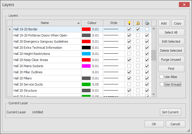Show the Hall 20 Mains Sockets layer
The width and height of the screenshot is (192, 134).
[x=129, y=66]
